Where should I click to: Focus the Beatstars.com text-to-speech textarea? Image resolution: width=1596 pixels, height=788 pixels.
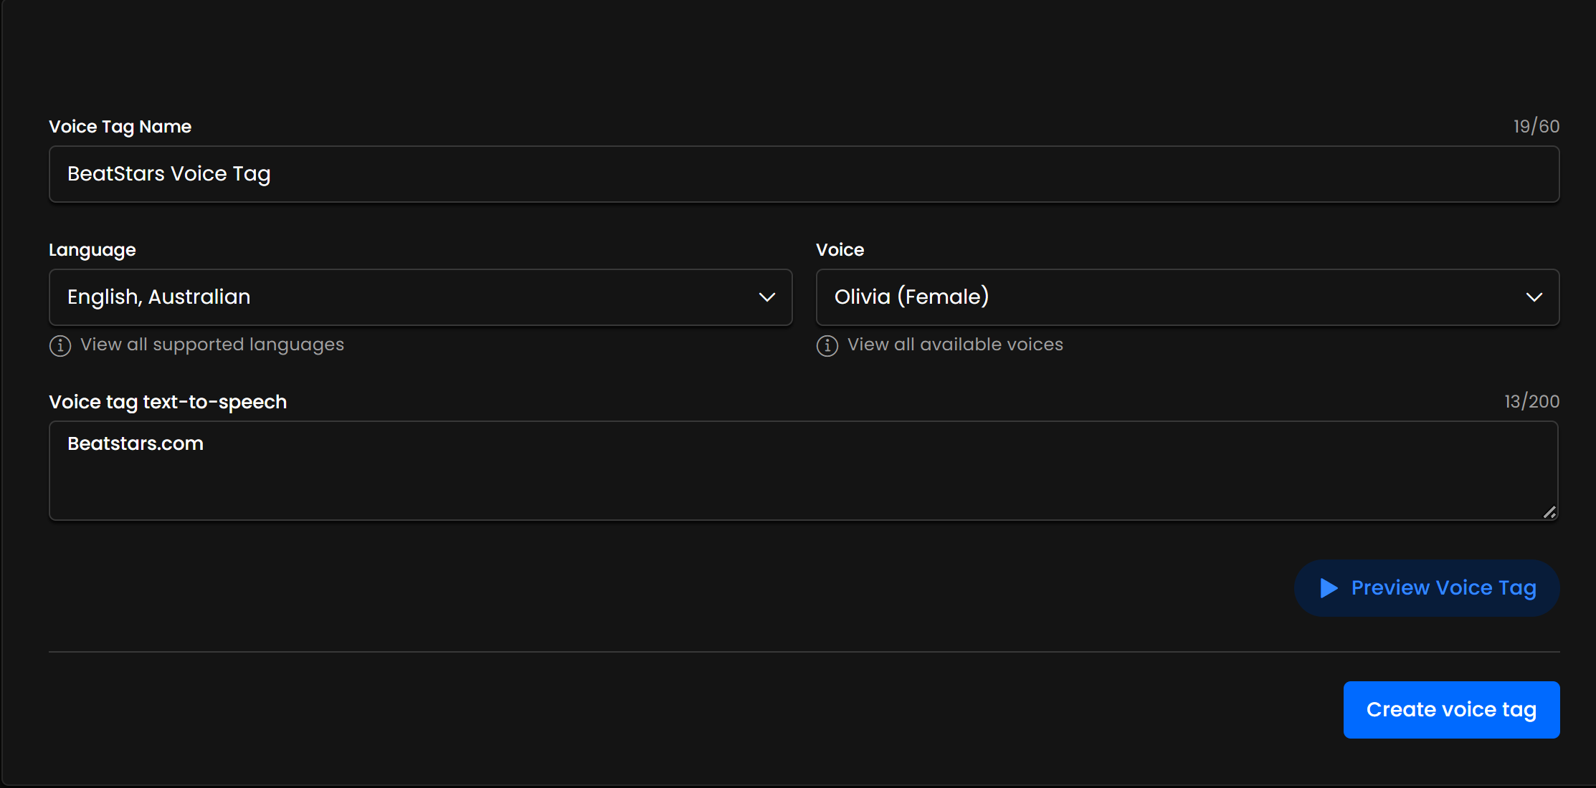[x=803, y=471]
